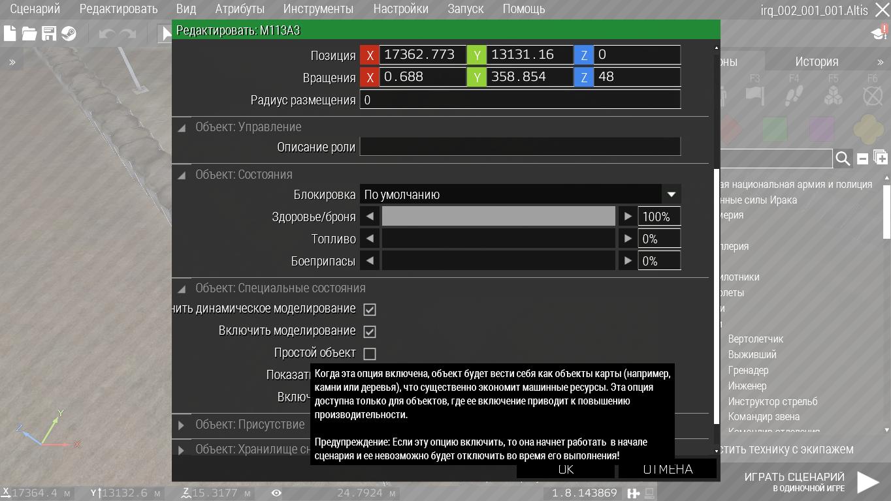Publish to Steam Workshop via the Steam icon
Viewport: 891px width, 501px height.
[x=69, y=33]
